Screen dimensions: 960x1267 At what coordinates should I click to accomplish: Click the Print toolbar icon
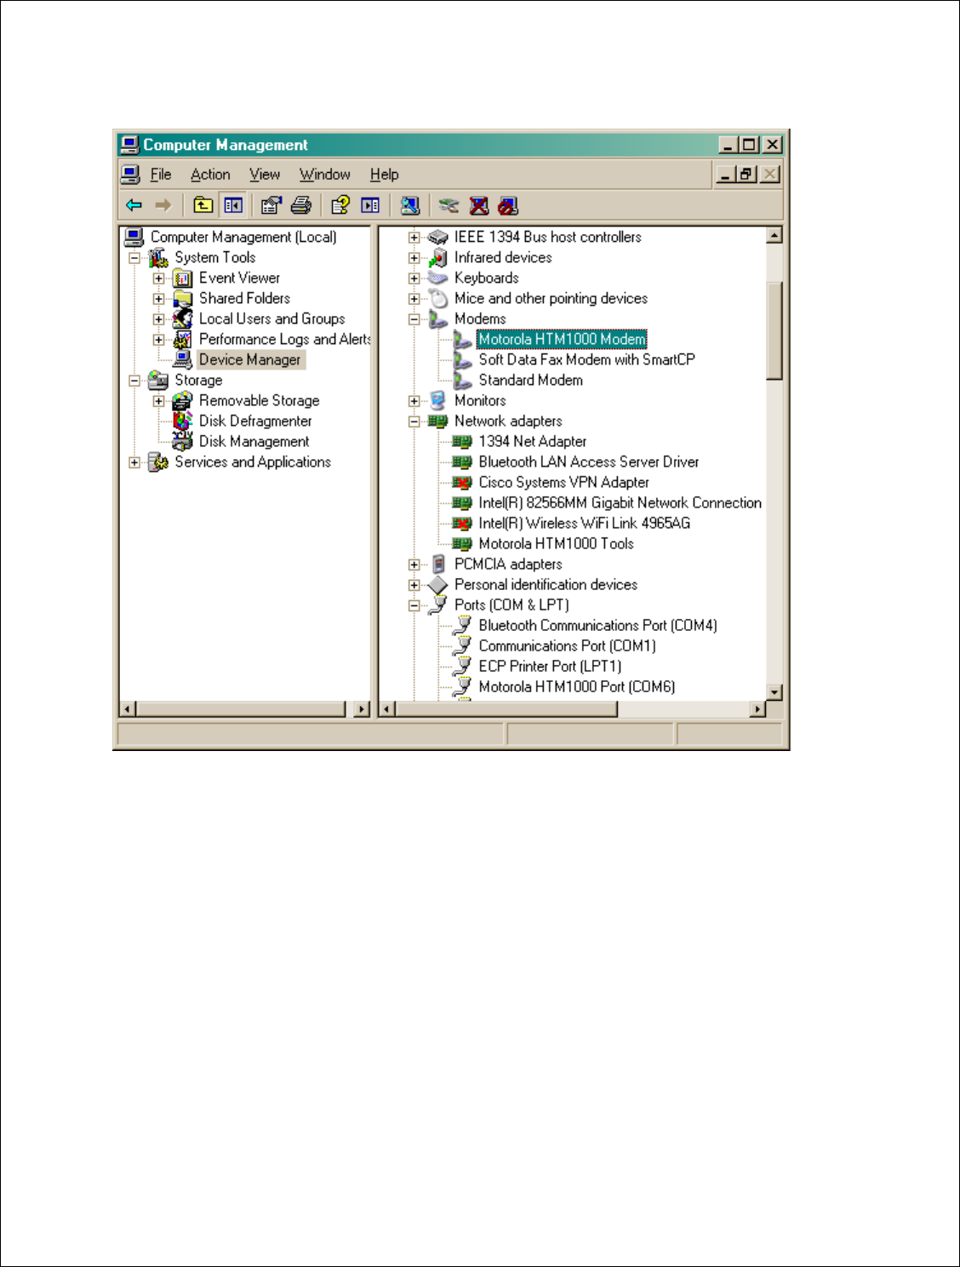(301, 205)
